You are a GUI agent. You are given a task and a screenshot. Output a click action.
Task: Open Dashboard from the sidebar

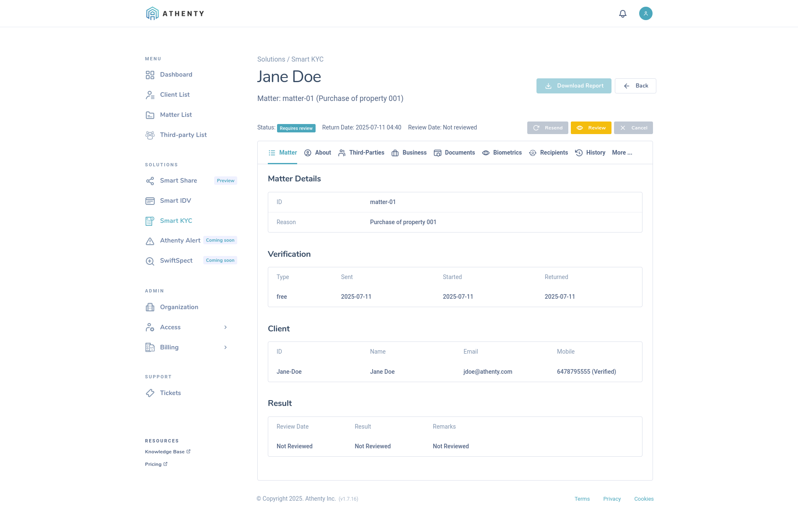tap(176, 75)
